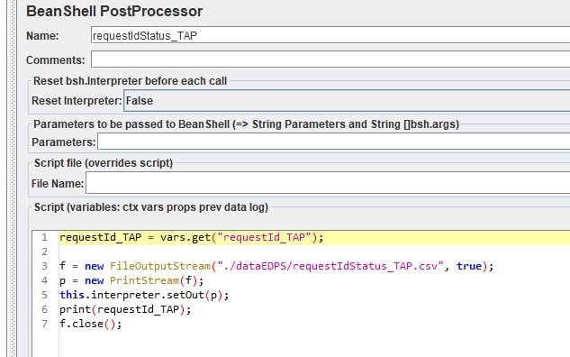Click "Parameters to be passed to BeanShell" heading
The width and height of the screenshot is (570, 357).
[x=246, y=124]
